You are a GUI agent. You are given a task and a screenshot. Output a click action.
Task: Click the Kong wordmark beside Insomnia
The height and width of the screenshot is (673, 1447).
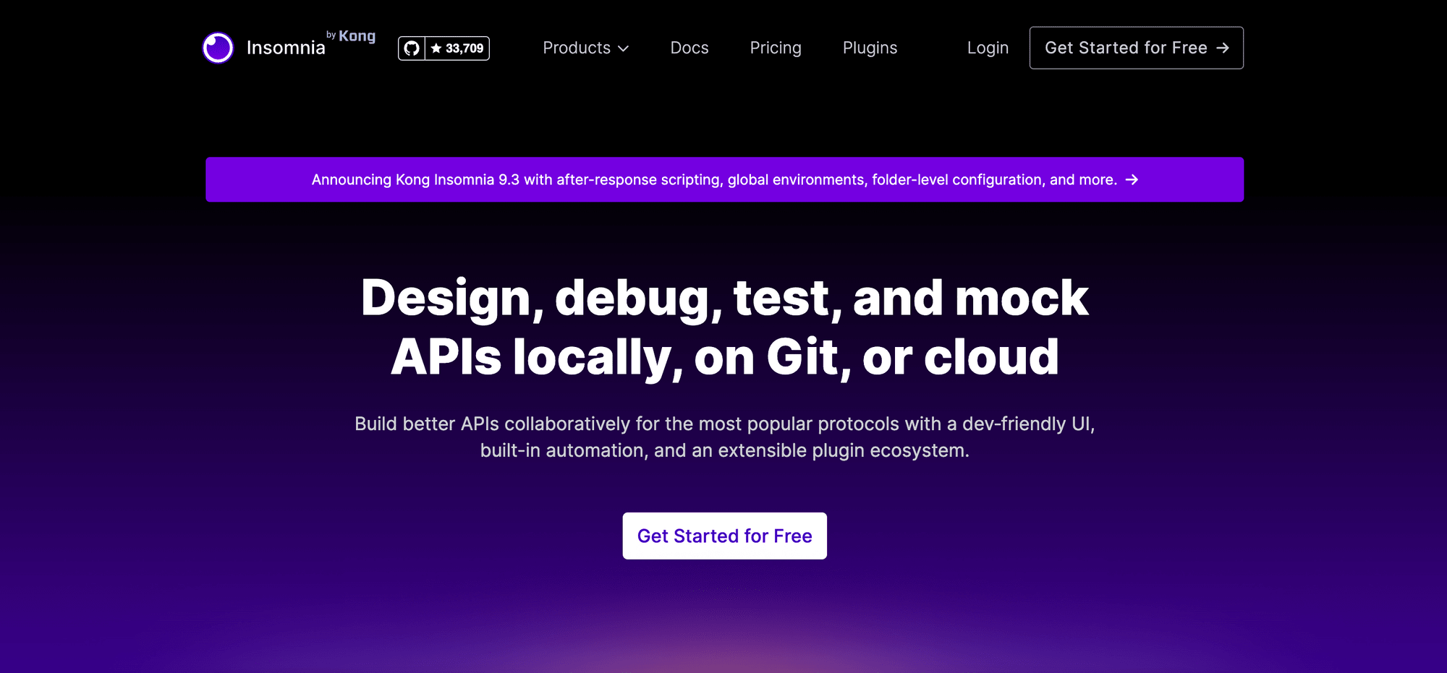pos(357,36)
